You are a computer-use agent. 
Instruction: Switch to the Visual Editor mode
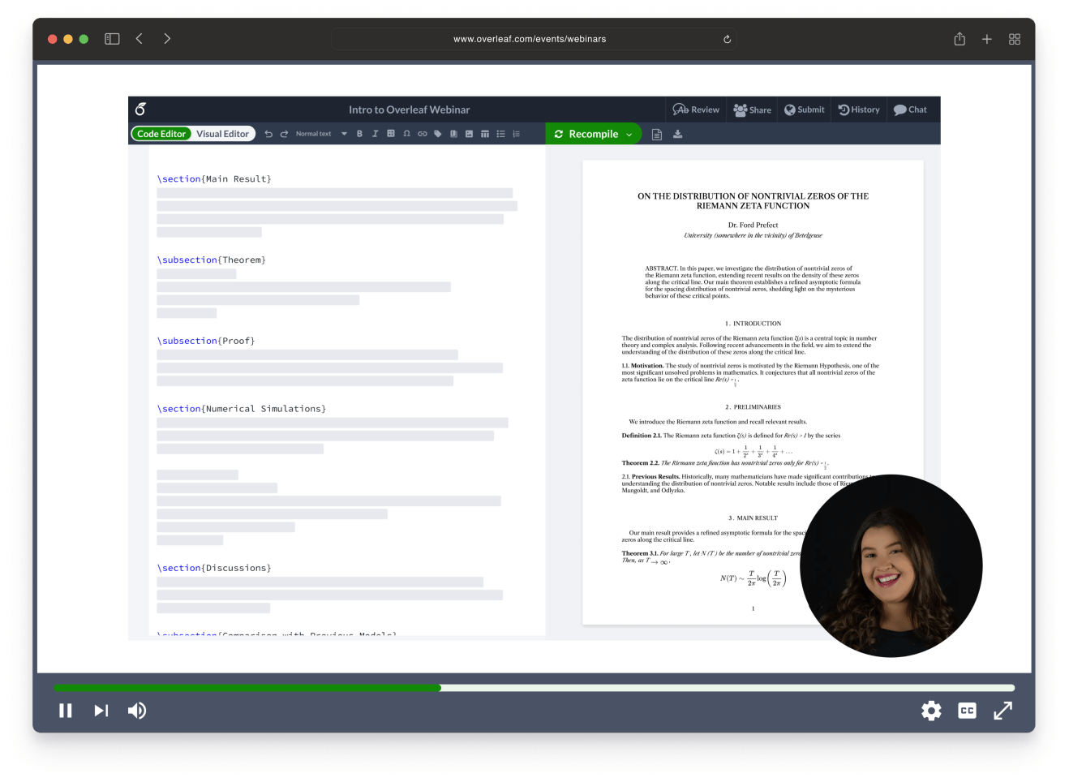coord(223,134)
